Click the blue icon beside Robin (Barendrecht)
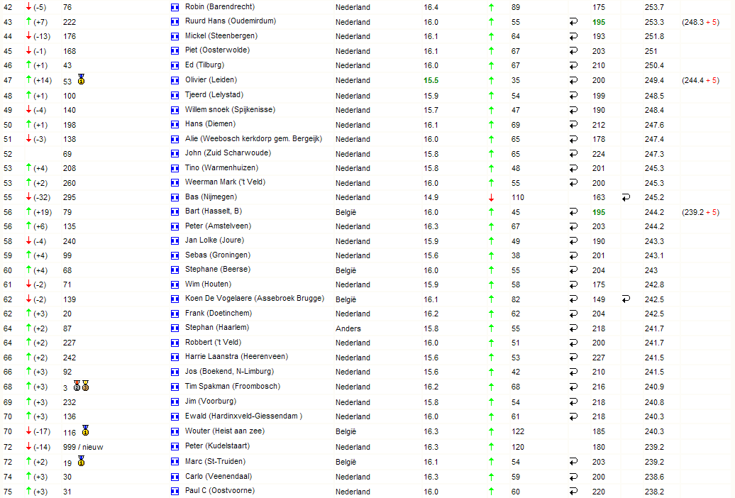This screenshot has height=498, width=735. click(x=175, y=8)
